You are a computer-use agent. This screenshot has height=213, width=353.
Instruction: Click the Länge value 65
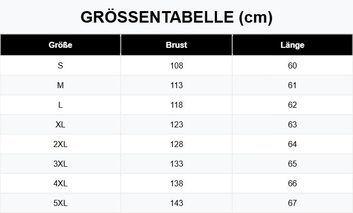tap(292, 164)
